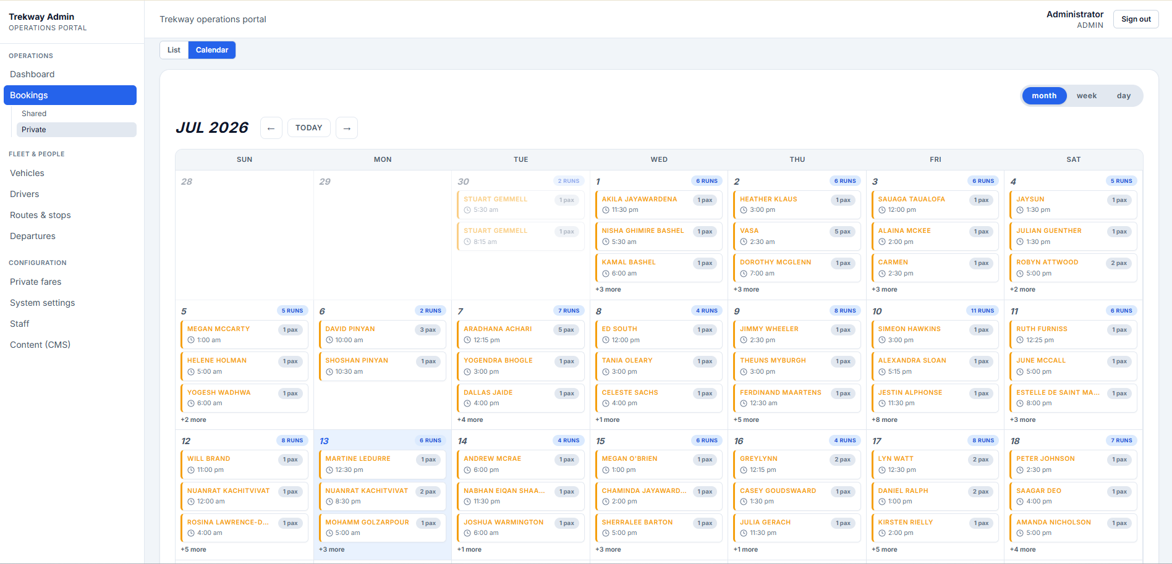Sign out of the portal
Viewport: 1172px width, 564px height.
(x=1136, y=19)
